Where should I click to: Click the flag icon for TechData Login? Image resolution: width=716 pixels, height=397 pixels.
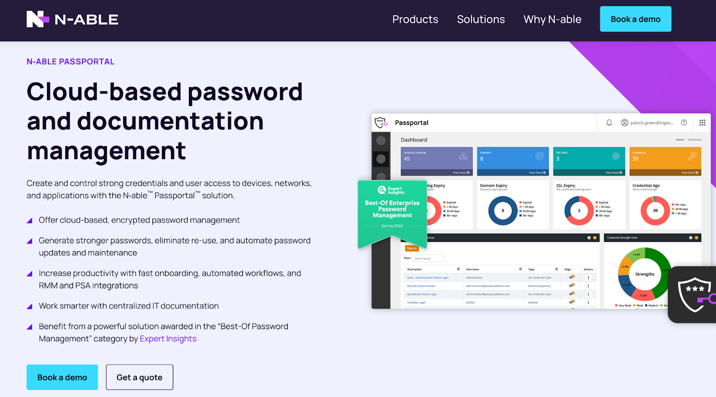click(571, 302)
